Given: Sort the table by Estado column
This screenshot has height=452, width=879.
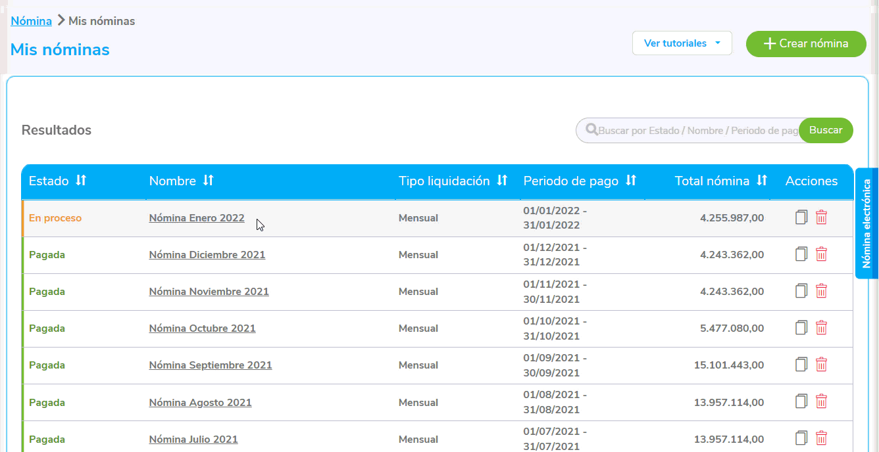Looking at the screenshot, I should 81,181.
